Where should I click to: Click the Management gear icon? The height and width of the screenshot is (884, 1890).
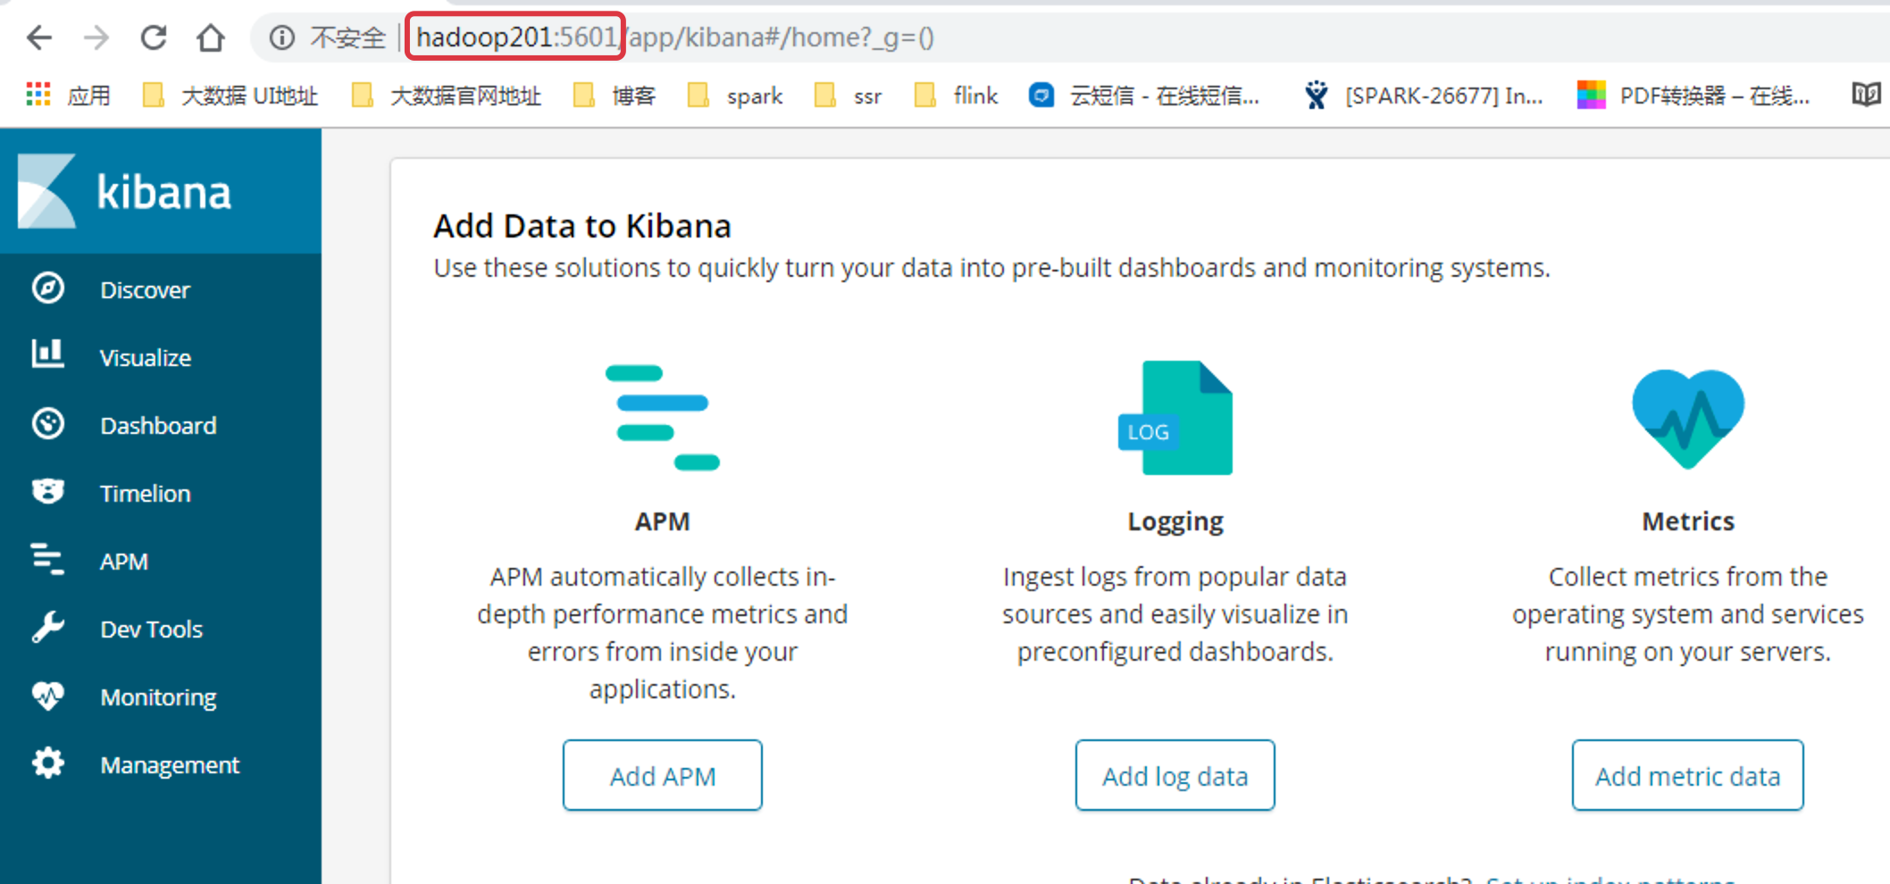coord(48,763)
